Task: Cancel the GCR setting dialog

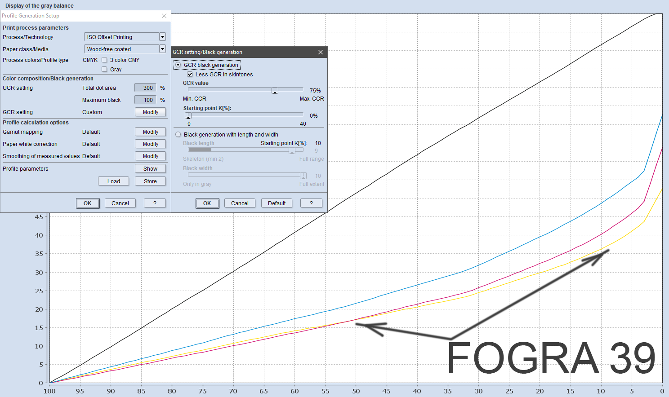Action: coord(240,203)
